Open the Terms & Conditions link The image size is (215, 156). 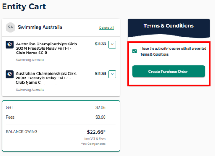tap(154, 54)
